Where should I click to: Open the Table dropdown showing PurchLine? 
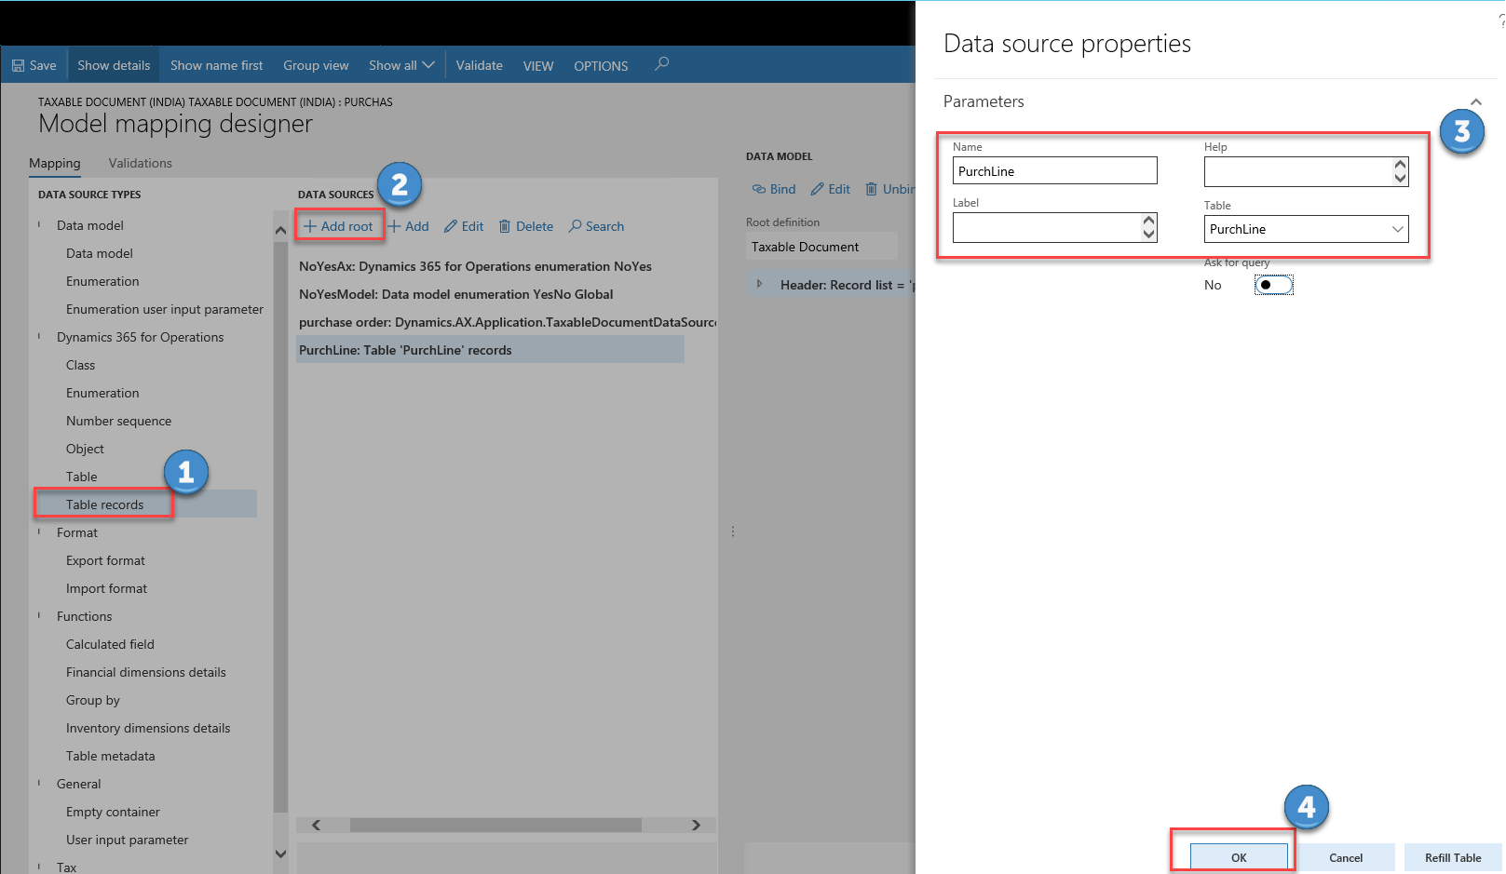[x=1396, y=229]
